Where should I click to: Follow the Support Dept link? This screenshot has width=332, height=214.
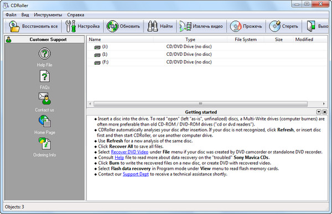coord(136,174)
